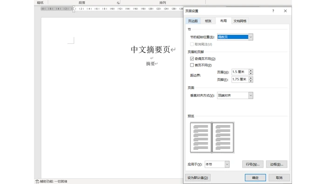Viewport: 326px width, 184px height.
Task: Confirm with the 确定 button
Action: [255, 178]
